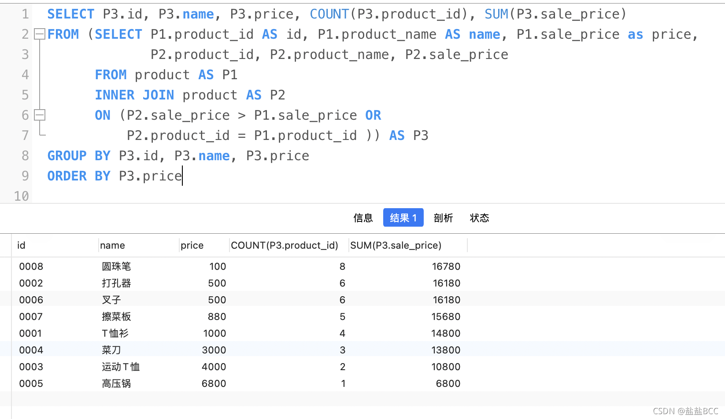Collapse the ON clause fold on line 6
Screen dimensions: 725x419
pyautogui.click(x=39, y=115)
